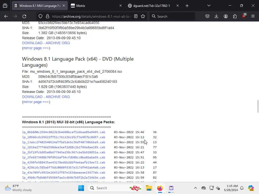Open taskbar clock and date

pos(231,188)
